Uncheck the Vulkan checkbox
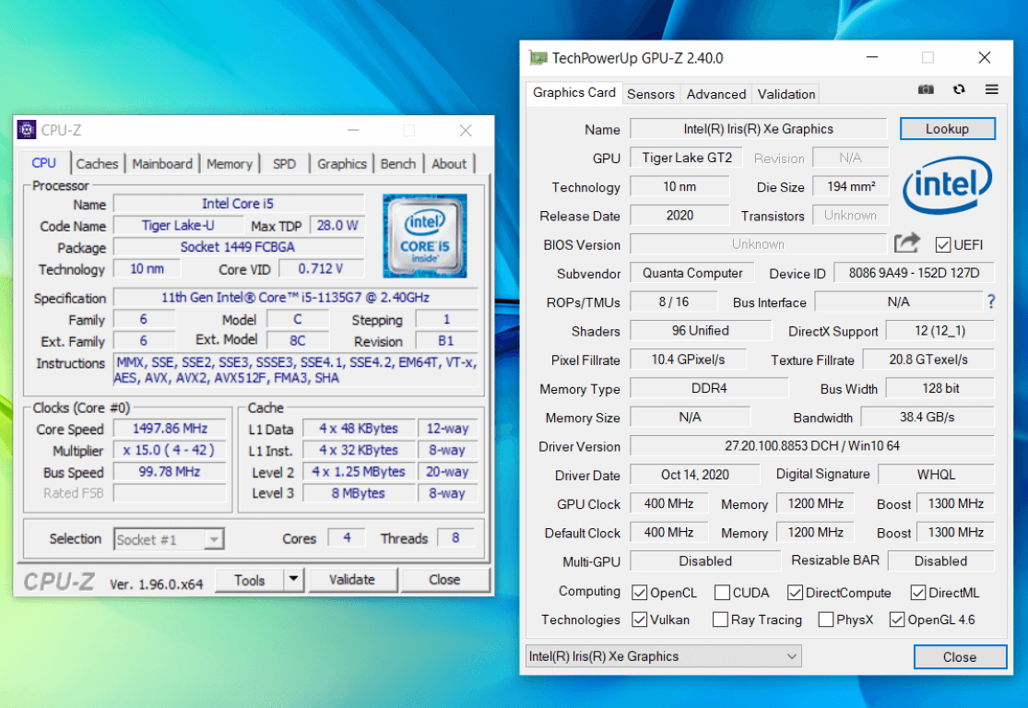The width and height of the screenshot is (1028, 708). click(x=640, y=619)
